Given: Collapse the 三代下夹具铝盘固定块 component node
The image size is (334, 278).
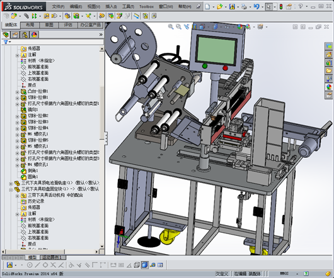Looking at the screenshot, I should tap(11, 190).
